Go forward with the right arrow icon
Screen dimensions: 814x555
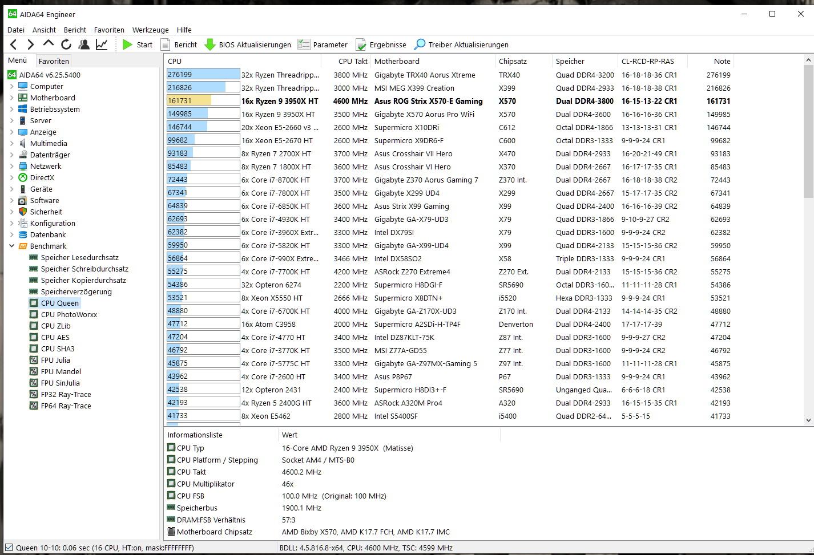[30, 44]
